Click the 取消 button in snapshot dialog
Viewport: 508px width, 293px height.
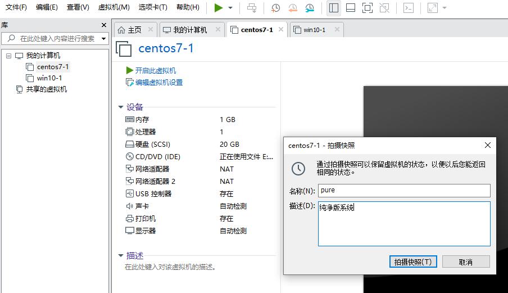pyautogui.click(x=466, y=262)
